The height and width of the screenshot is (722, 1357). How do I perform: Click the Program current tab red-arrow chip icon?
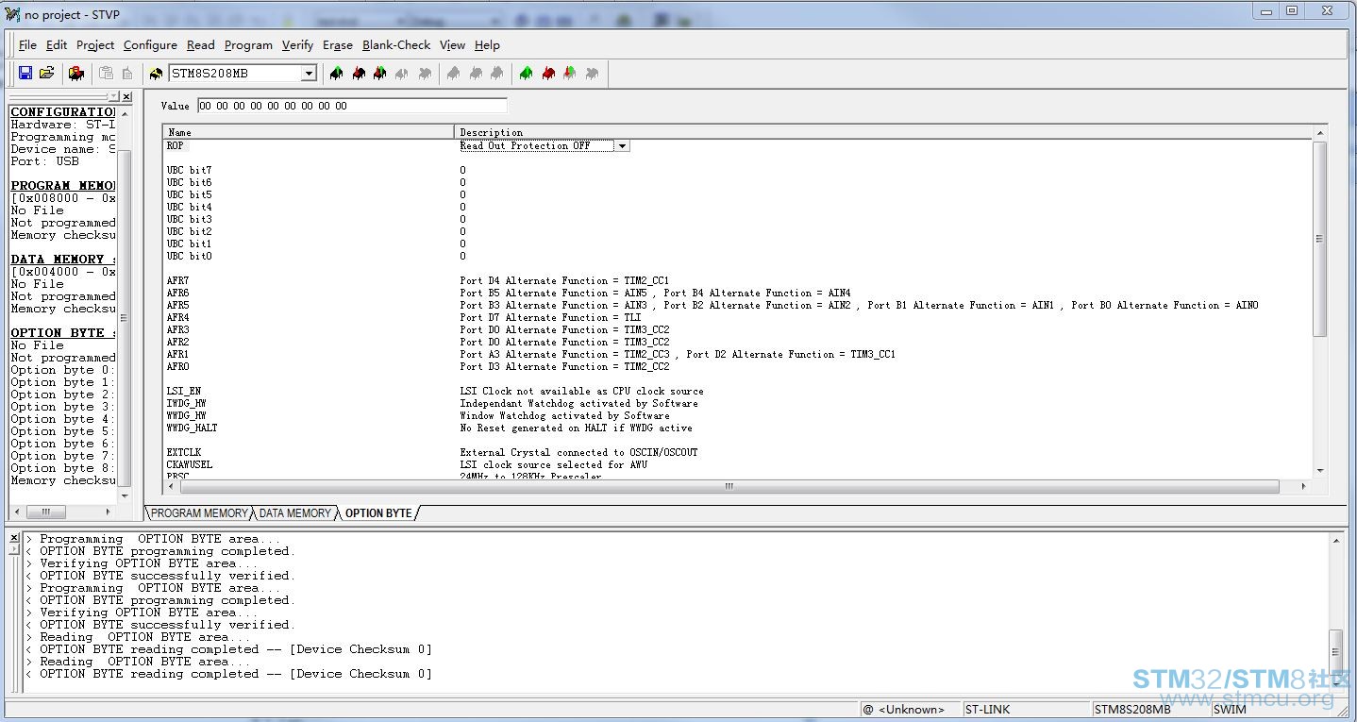point(358,74)
